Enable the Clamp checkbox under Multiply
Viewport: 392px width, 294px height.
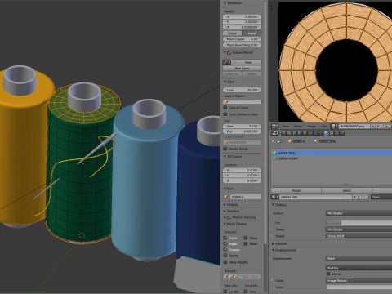point(328,274)
